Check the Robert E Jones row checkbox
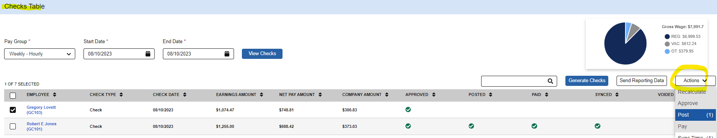Screen dimensions: 717x138 tap(13, 126)
